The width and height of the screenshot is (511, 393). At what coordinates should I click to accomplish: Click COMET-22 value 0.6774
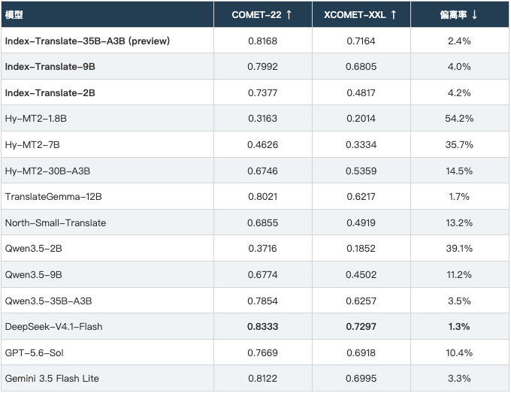click(263, 275)
